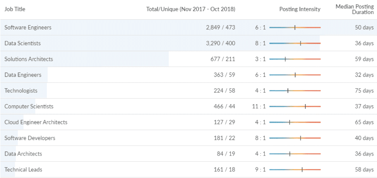
Task: Click the Solutions Architects 3 : 1 intensity bar
Action: click(295, 59)
